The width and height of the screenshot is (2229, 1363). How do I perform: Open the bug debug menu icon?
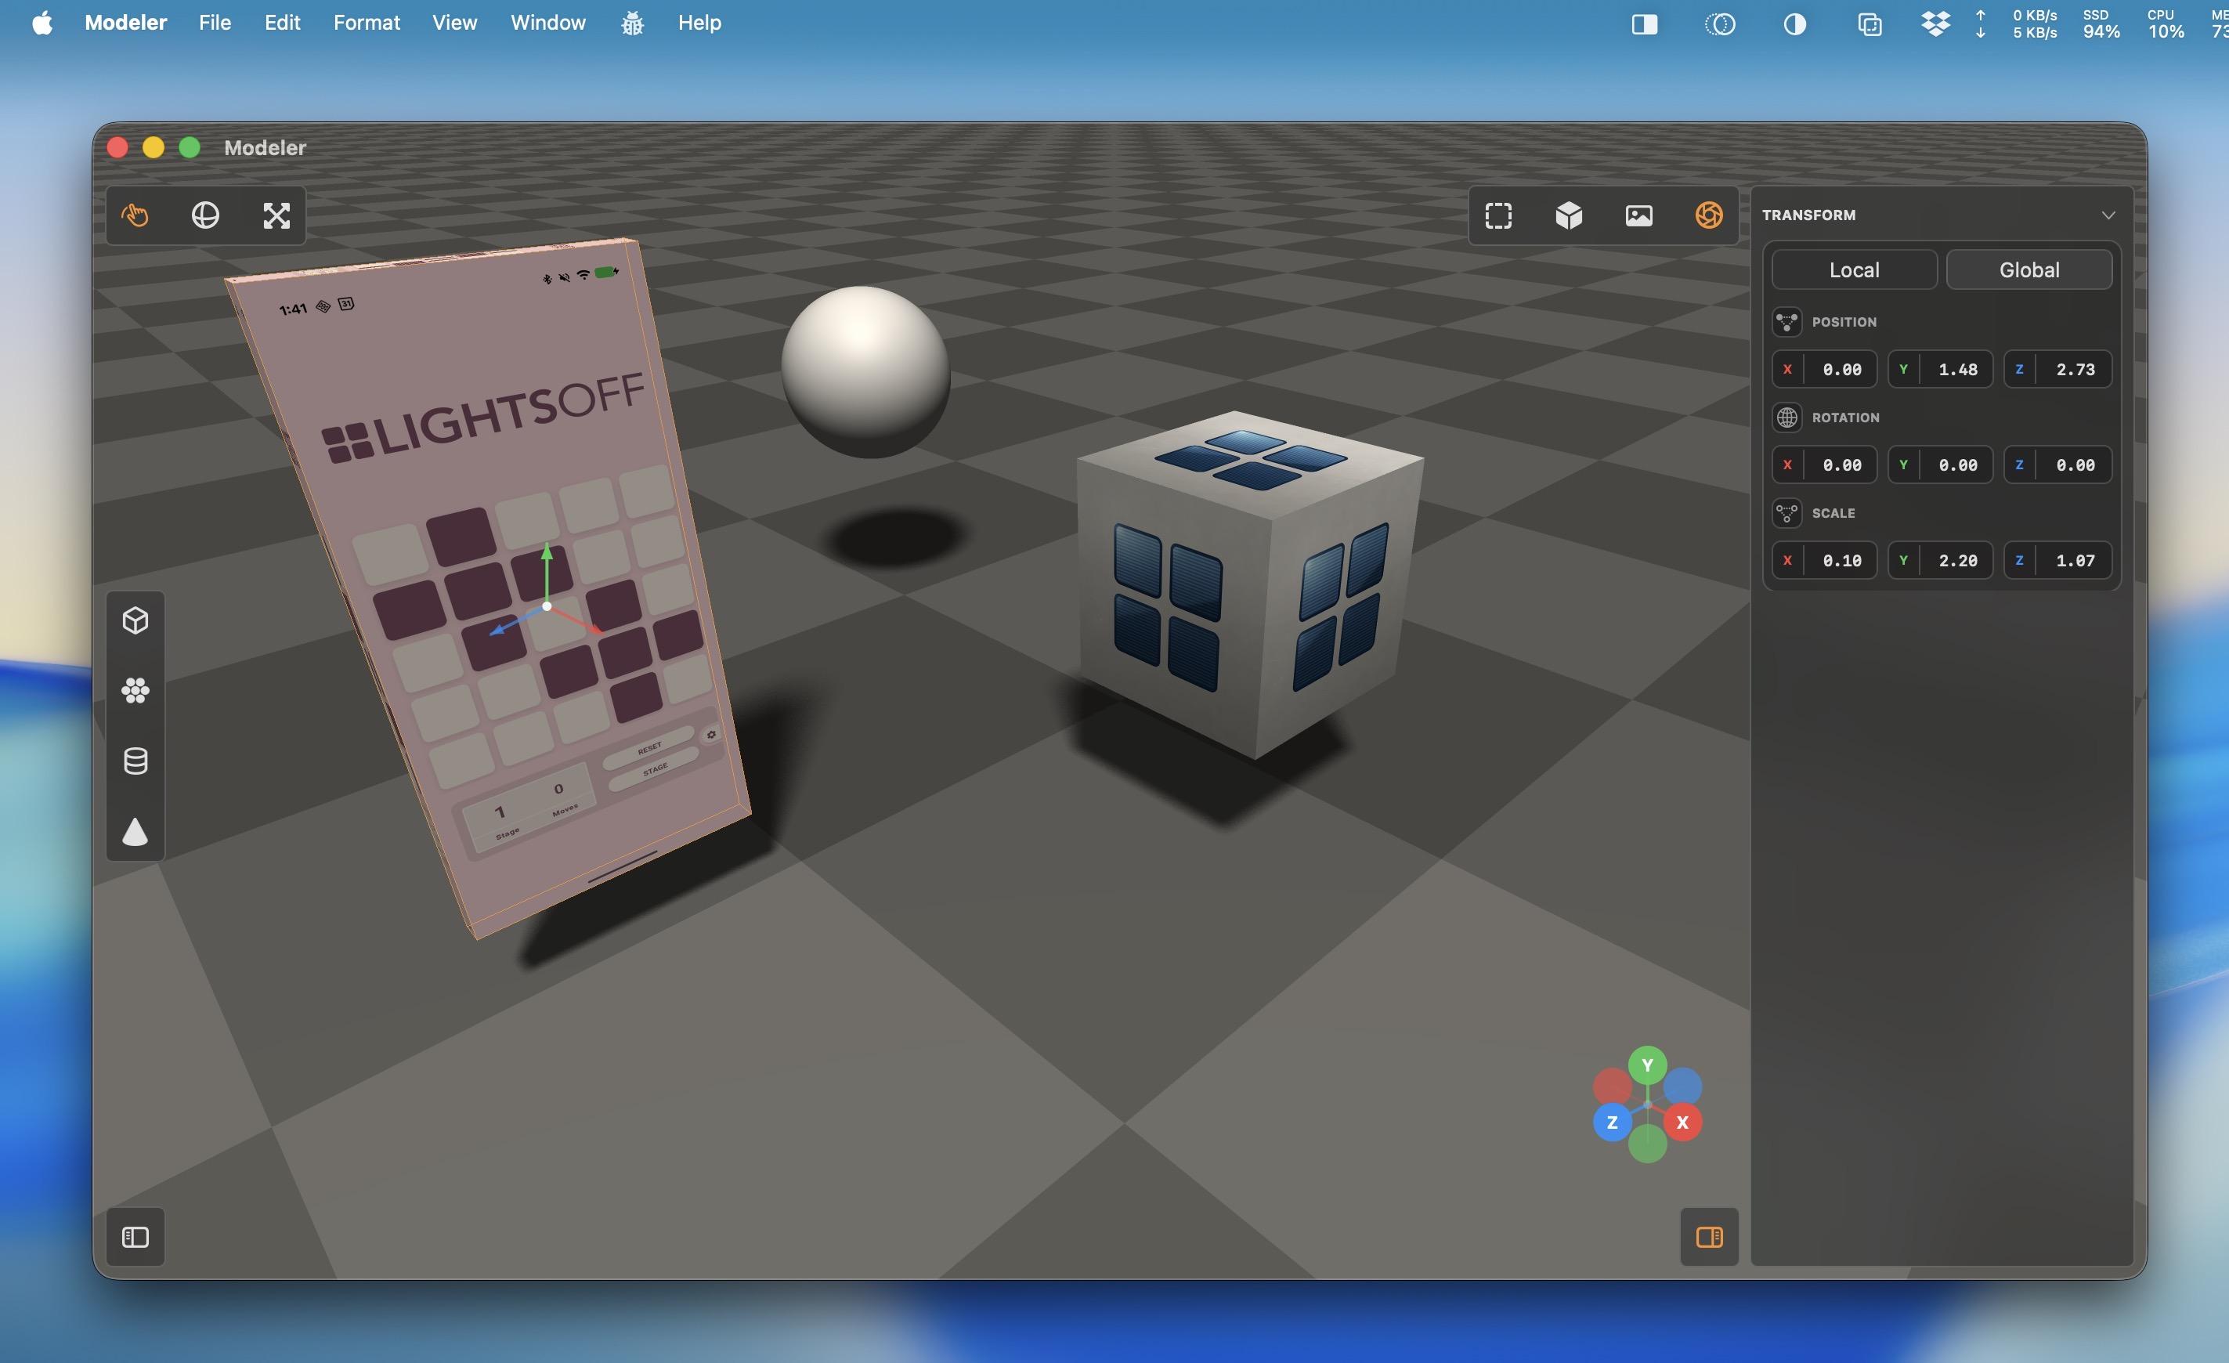click(632, 23)
